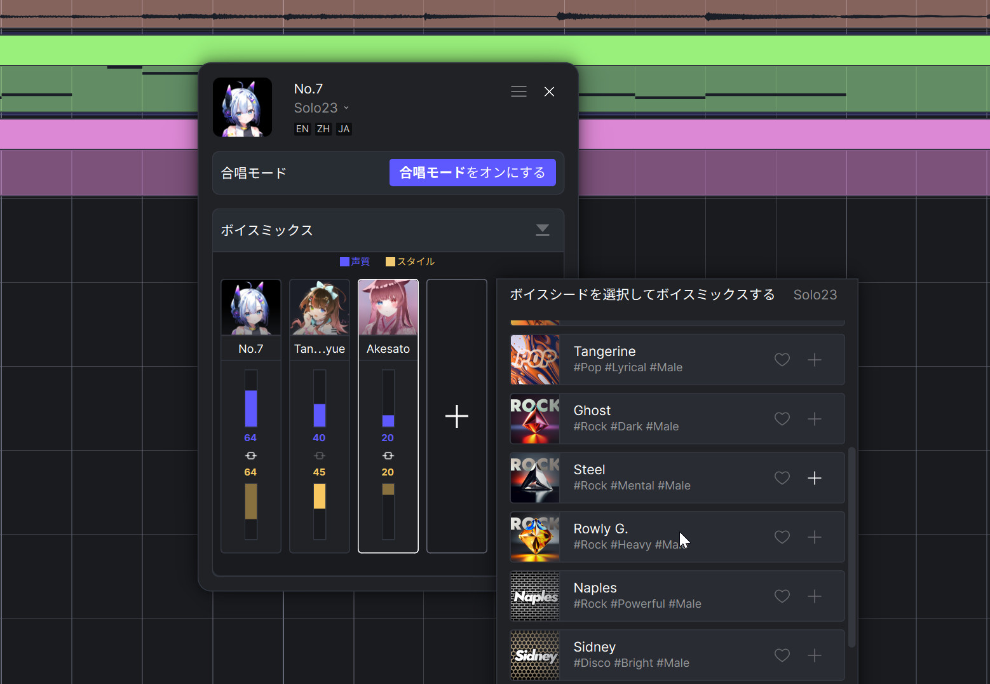The image size is (990, 684).
Task: Toggle link icon under Akesato slider
Action: [x=388, y=456]
